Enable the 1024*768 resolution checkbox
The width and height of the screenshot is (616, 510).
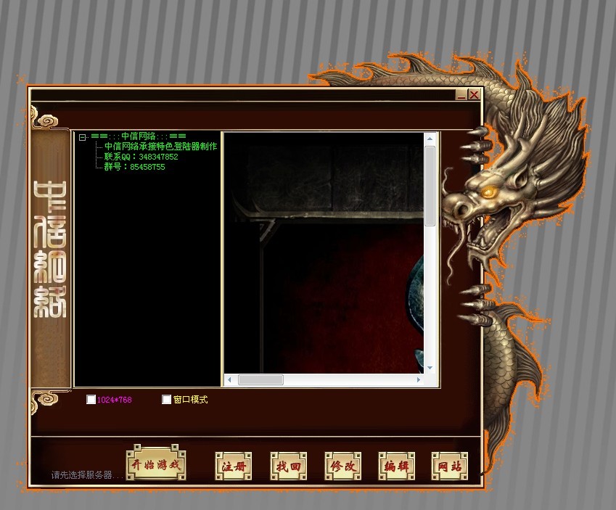pyautogui.click(x=91, y=400)
